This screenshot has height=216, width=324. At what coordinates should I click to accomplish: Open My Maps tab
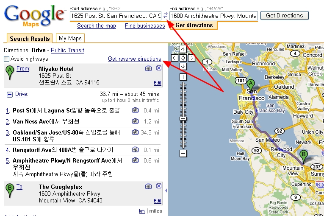70,38
